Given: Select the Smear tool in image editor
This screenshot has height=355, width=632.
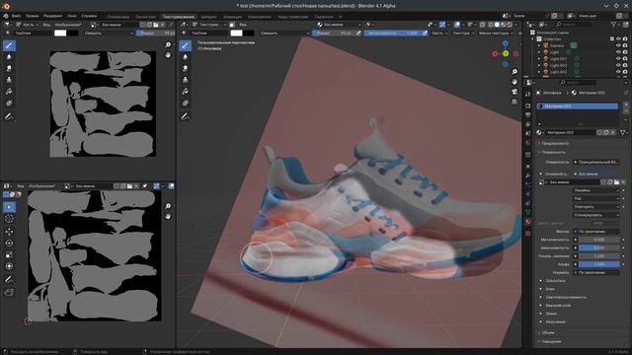Looking at the screenshot, I should [9, 68].
